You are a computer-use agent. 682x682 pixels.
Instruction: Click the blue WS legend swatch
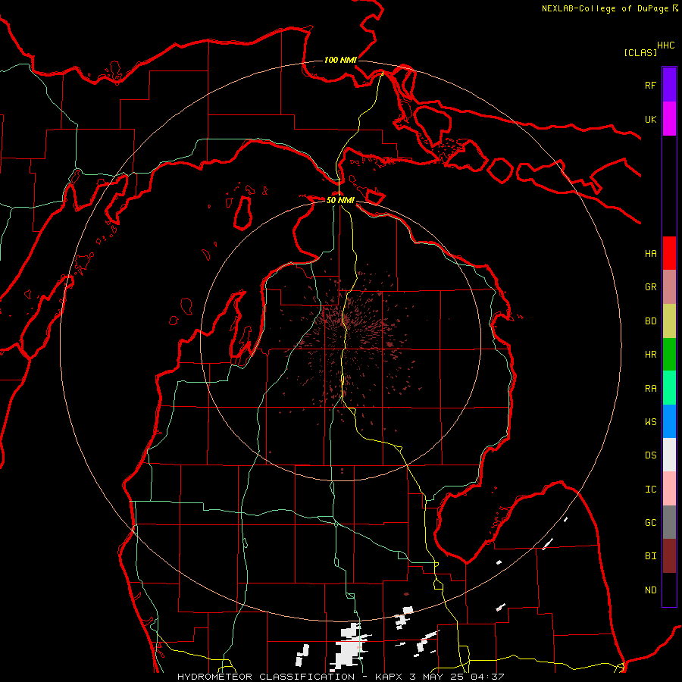pyautogui.click(x=669, y=421)
